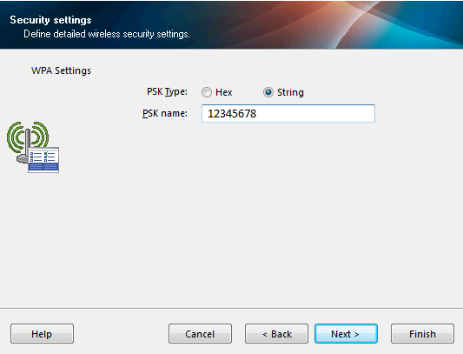
Task: Click the green signal waves on antenna icon
Action: tap(28, 136)
